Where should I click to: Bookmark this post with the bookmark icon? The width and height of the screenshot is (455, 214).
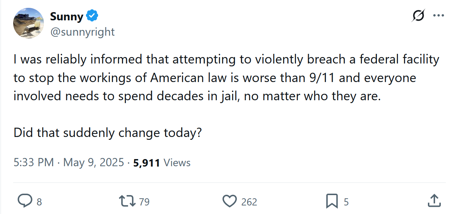[x=332, y=202]
